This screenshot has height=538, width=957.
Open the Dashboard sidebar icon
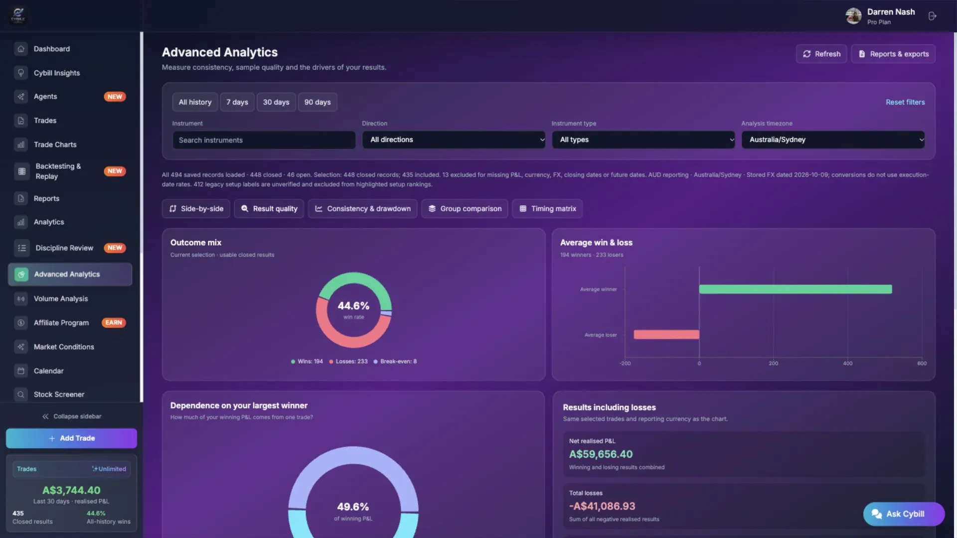[21, 49]
